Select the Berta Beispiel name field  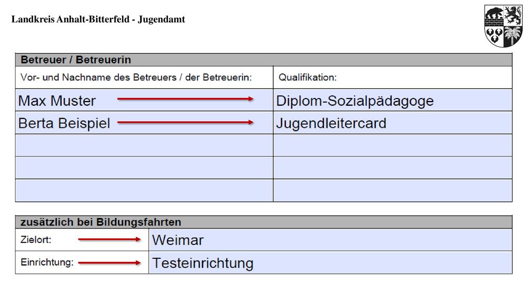point(144,123)
